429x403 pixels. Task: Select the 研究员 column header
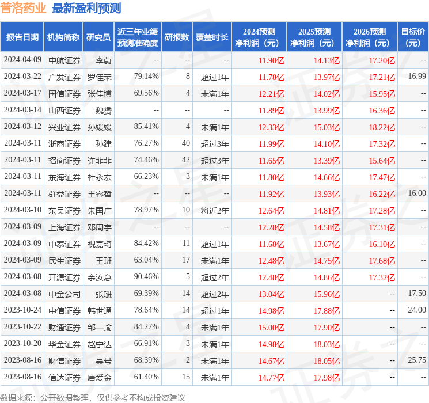(x=98, y=37)
